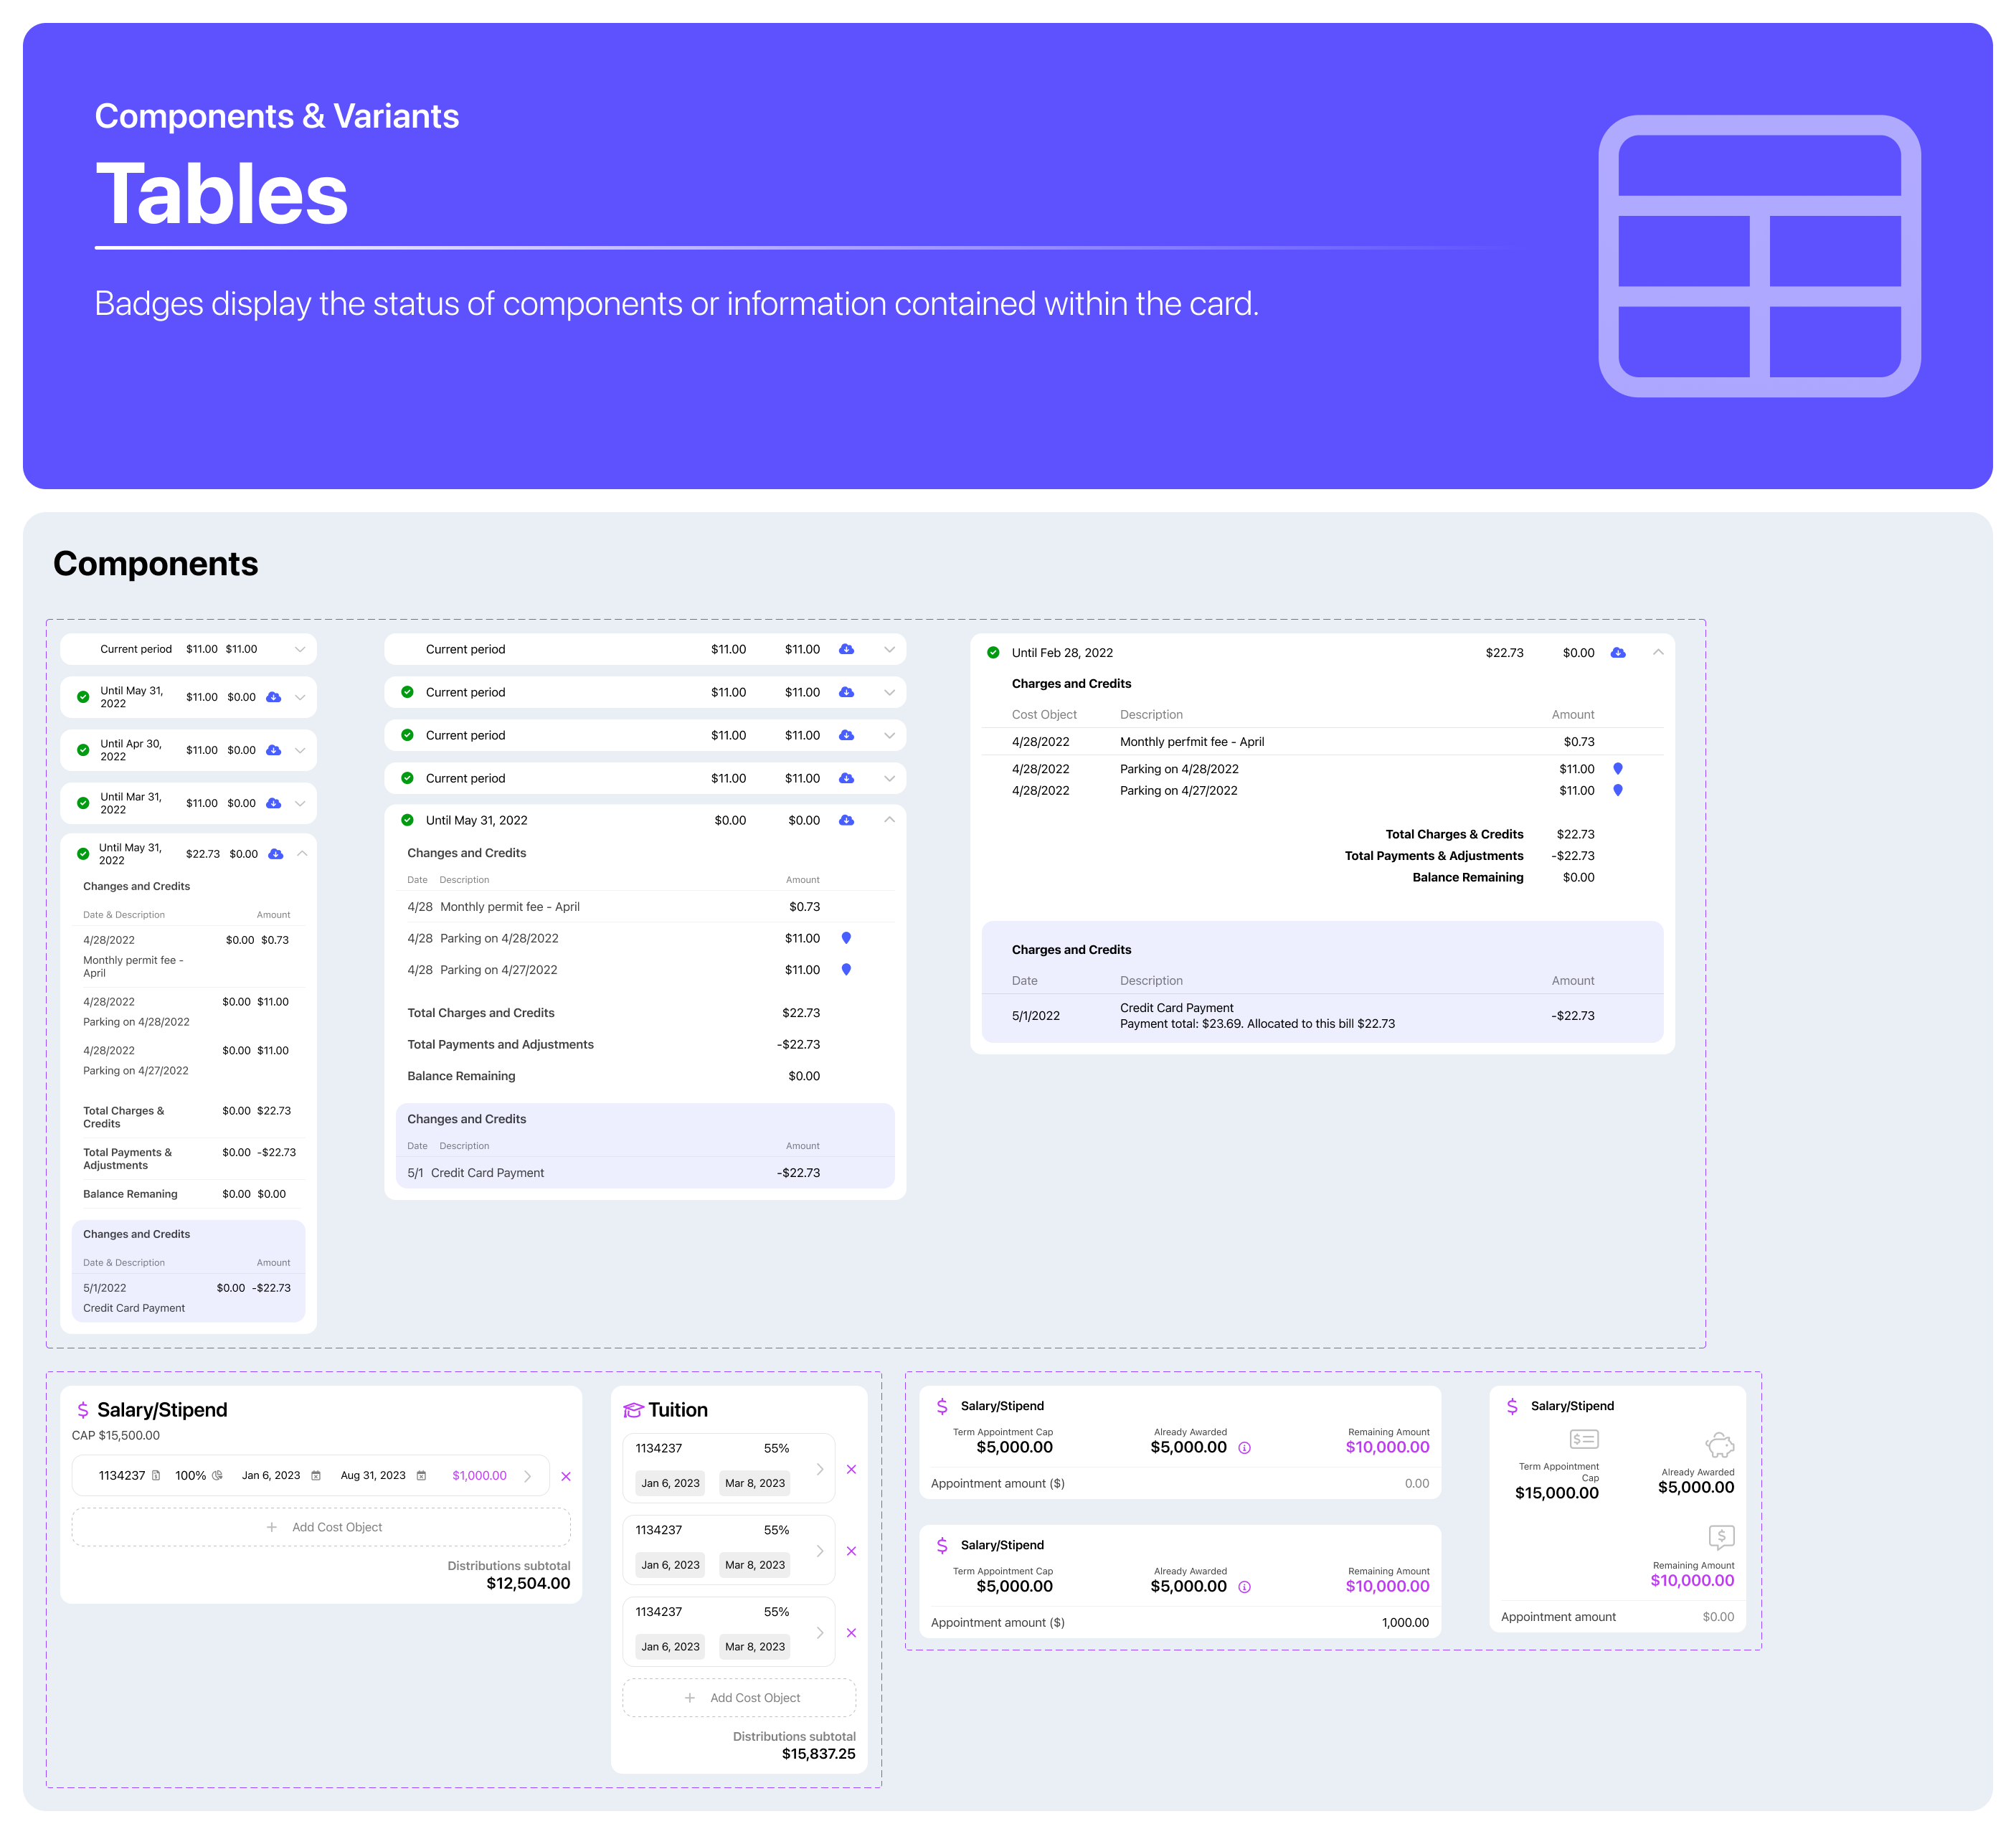The height and width of the screenshot is (1834, 2016).
Task: Click document icon next to 1134237 in Salary/Stipend row
Action: [156, 1475]
